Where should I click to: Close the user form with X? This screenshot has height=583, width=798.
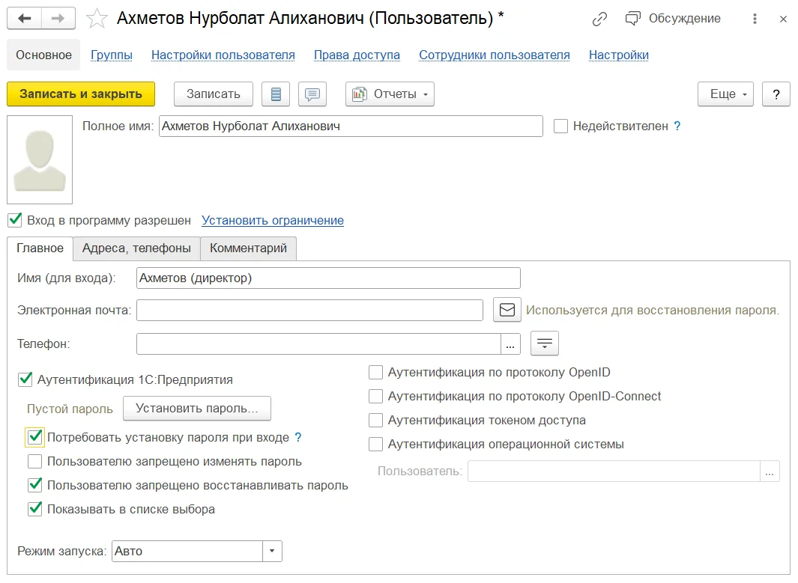[783, 19]
